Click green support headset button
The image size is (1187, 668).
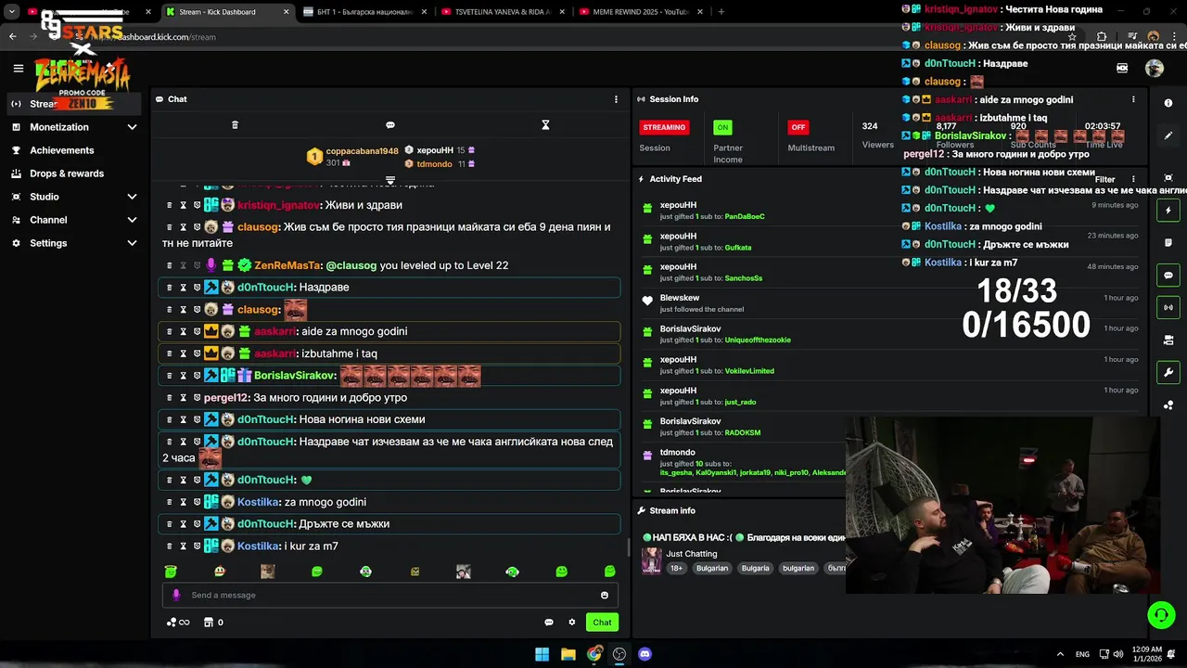point(1161,615)
